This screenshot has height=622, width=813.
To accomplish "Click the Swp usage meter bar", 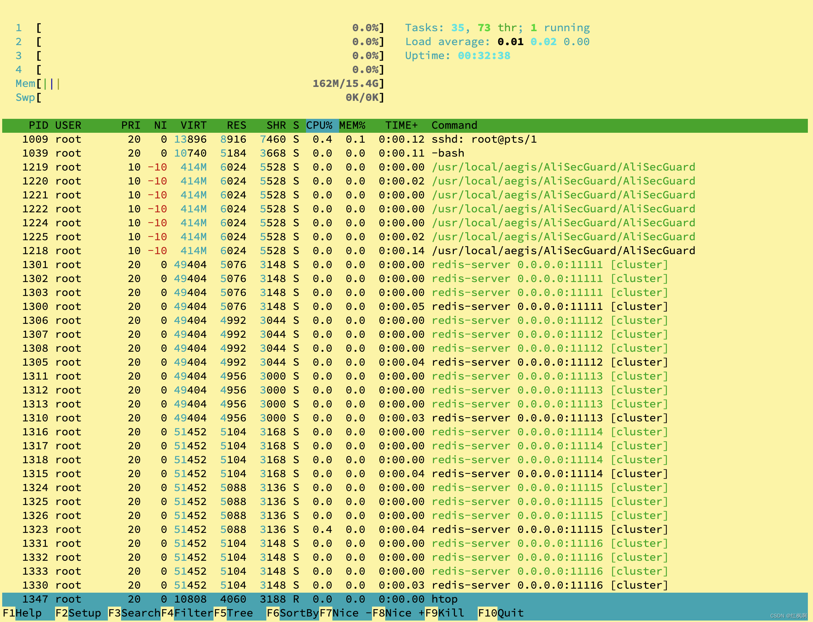I will [x=200, y=98].
